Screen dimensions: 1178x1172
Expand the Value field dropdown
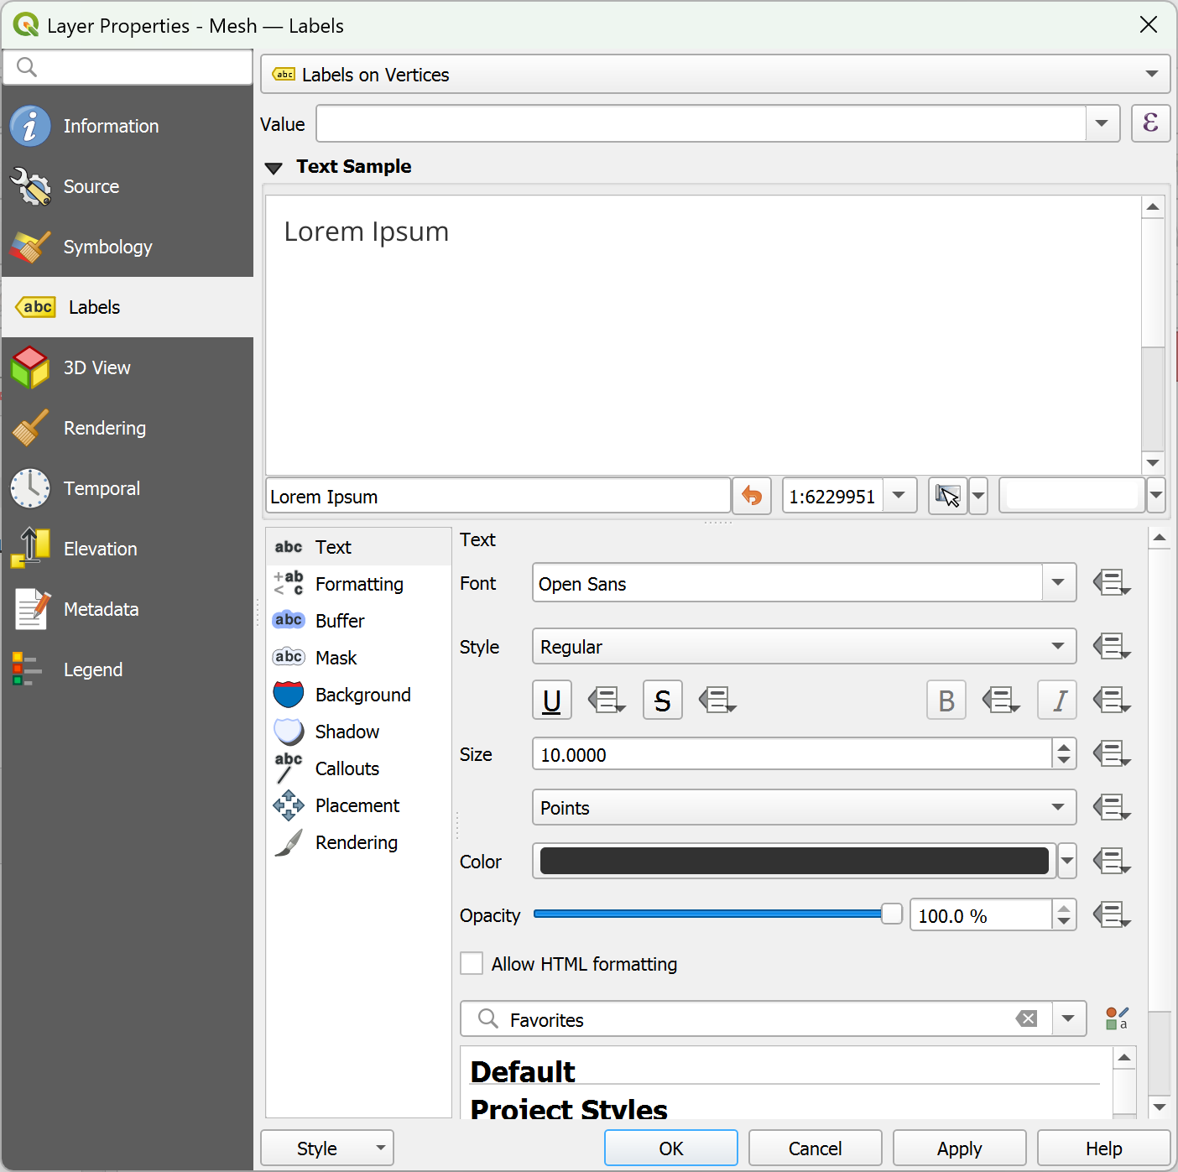coord(1102,123)
